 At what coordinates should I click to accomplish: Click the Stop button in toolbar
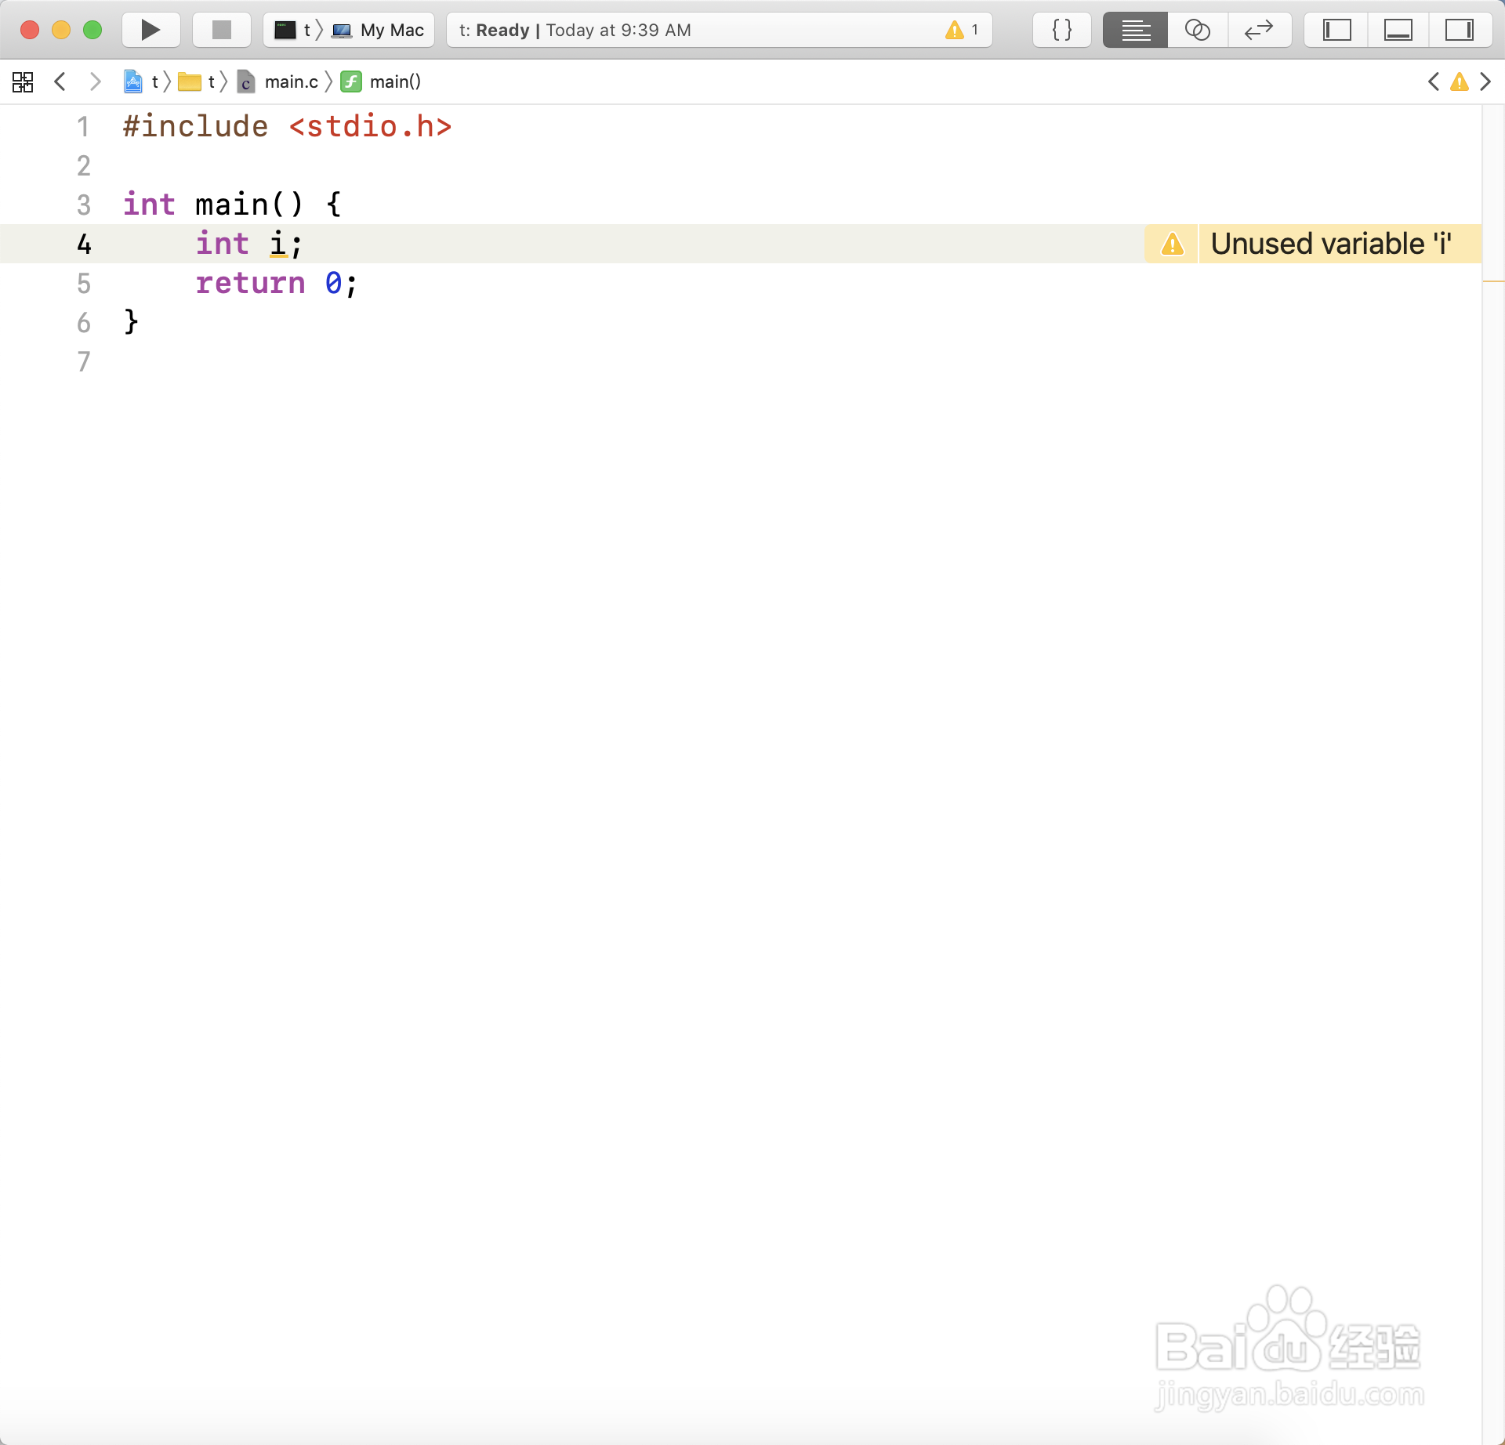click(x=222, y=30)
